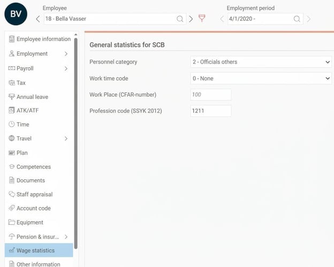Expand the Travel submenu chevron

tap(66, 139)
